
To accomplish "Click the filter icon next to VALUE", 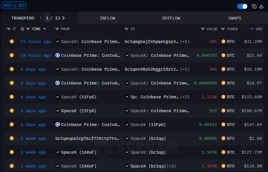I will point(203,29).
